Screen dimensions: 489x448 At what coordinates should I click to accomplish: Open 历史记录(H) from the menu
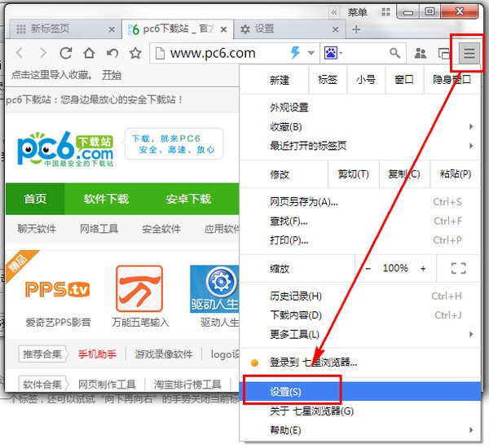pos(296,296)
